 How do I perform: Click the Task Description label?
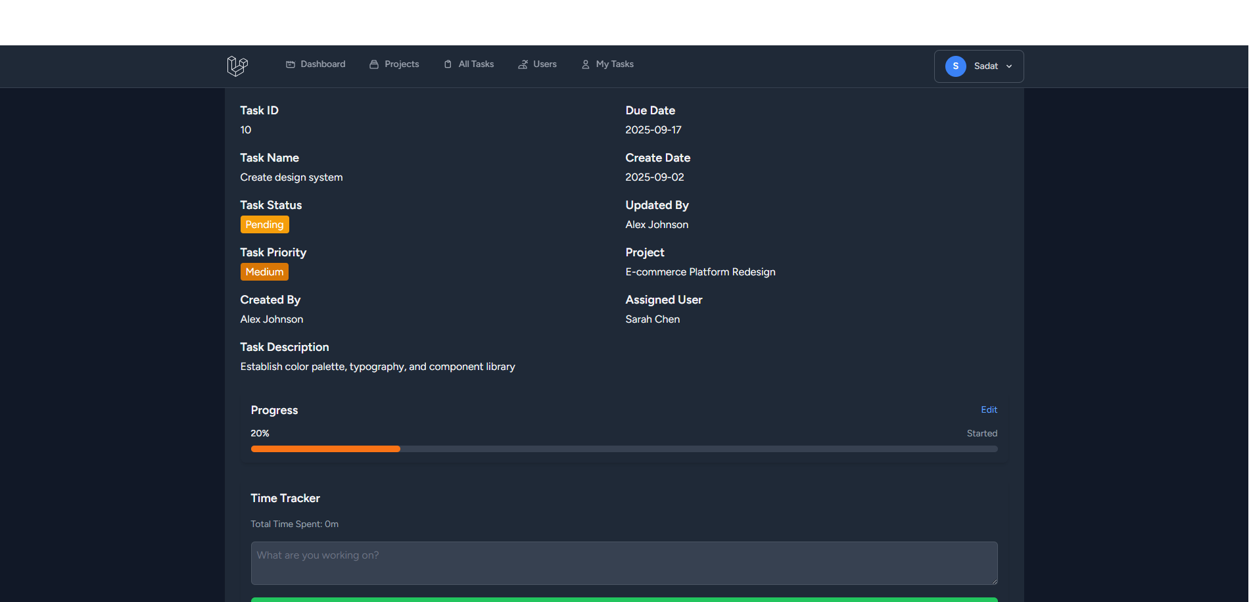(x=285, y=347)
